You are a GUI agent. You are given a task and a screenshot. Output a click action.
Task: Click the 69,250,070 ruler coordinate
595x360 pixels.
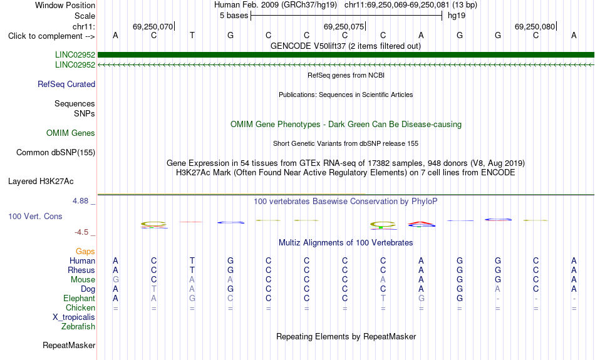pyautogui.click(x=153, y=26)
